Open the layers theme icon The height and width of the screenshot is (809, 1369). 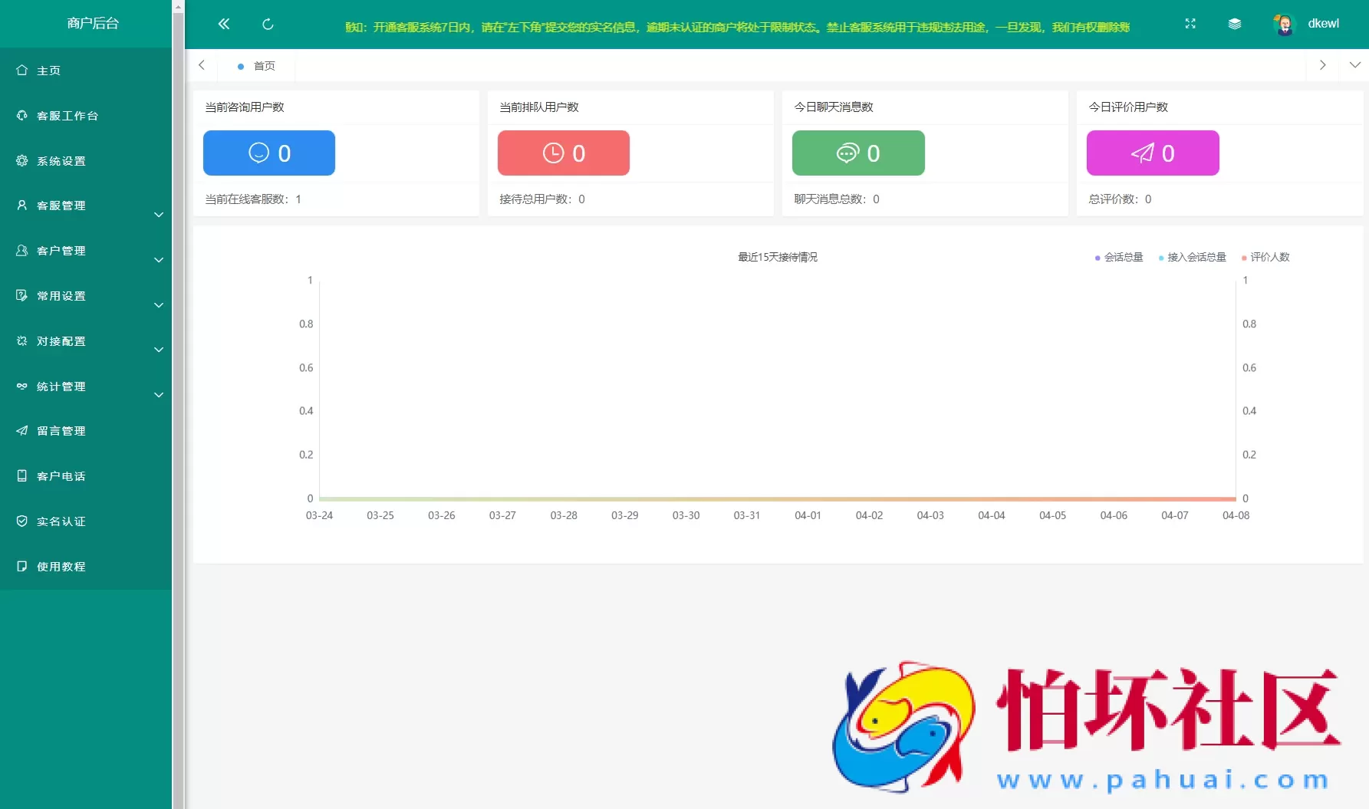coord(1235,24)
